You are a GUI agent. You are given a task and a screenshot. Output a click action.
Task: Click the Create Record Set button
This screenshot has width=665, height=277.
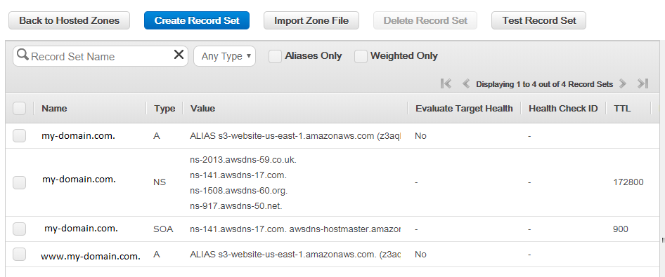197,20
